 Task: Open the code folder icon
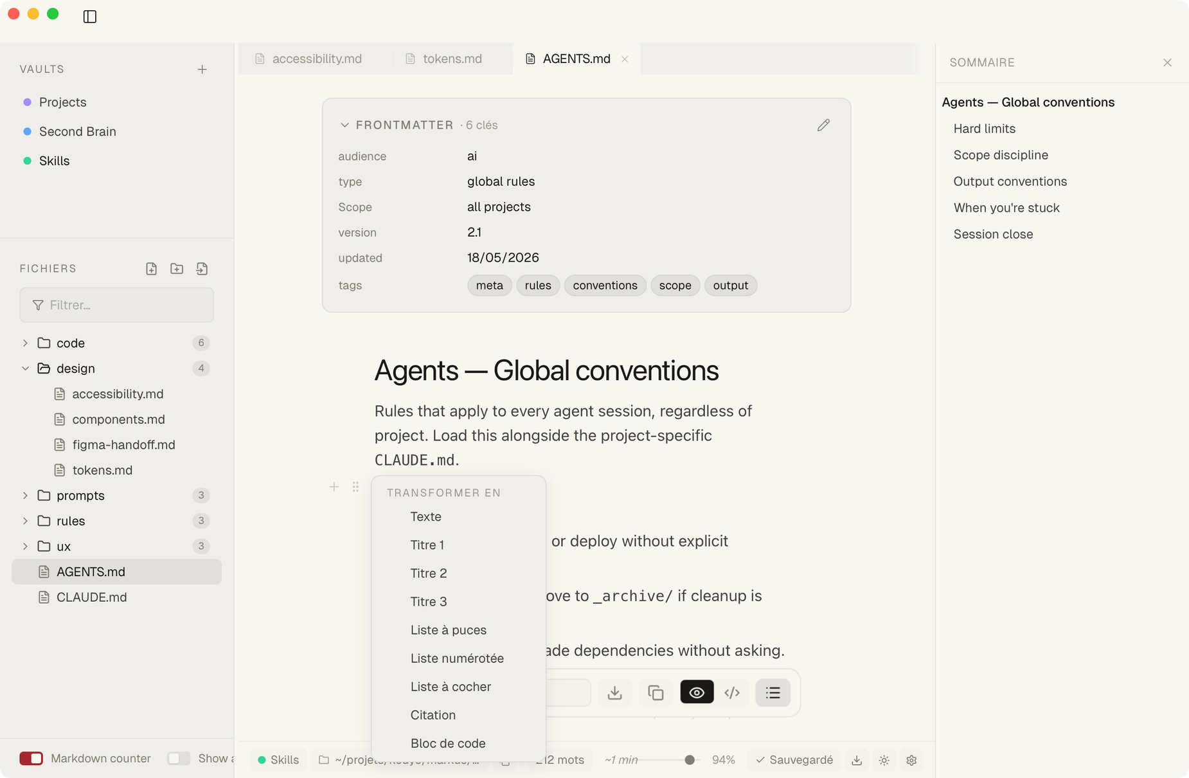click(x=44, y=343)
